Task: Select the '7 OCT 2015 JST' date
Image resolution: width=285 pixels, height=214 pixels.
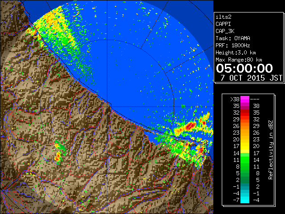Action: 251,78
